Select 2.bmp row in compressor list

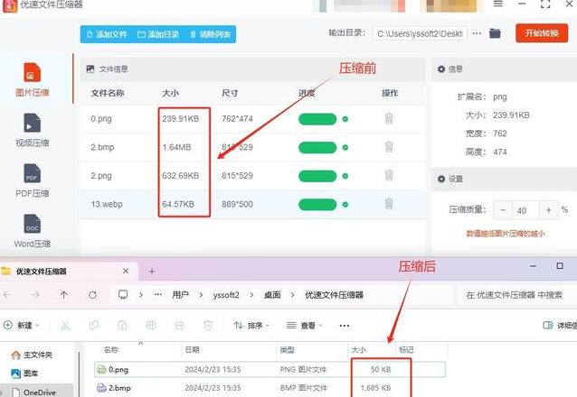(x=252, y=147)
